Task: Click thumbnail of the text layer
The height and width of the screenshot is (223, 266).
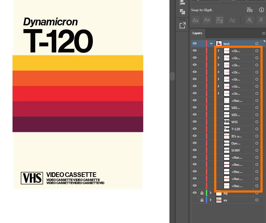Action: coord(219,44)
